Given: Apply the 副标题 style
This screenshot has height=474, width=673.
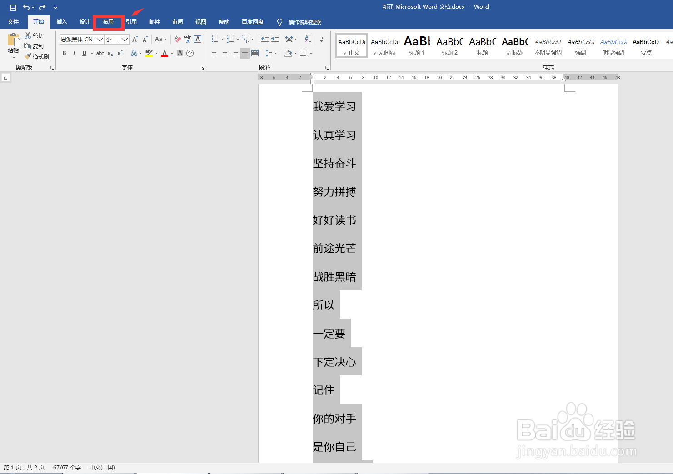Looking at the screenshot, I should click(515, 45).
